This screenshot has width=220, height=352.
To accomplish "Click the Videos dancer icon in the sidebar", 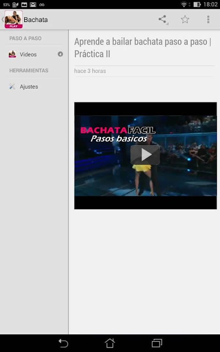I will tap(12, 54).
